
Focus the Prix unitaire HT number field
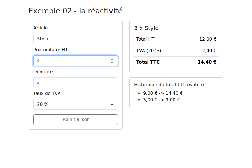click(x=76, y=61)
